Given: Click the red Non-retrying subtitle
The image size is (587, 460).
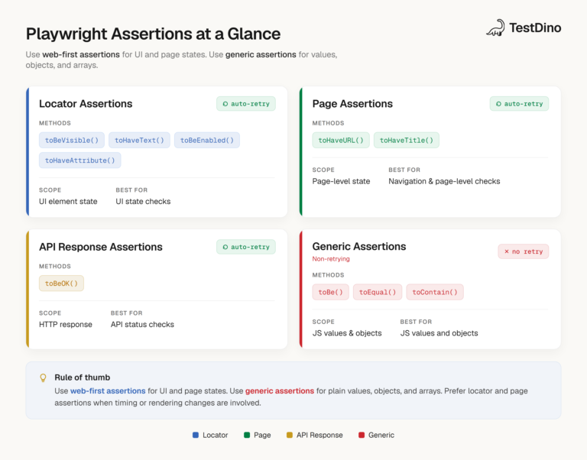Looking at the screenshot, I should pyautogui.click(x=331, y=258).
